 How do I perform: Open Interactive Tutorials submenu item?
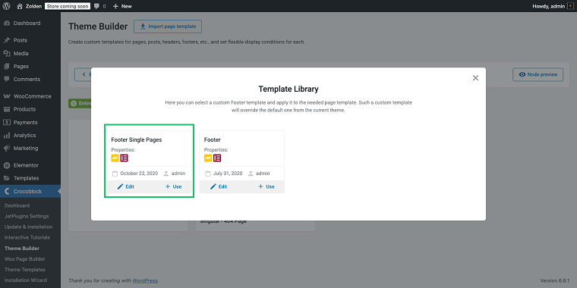click(27, 238)
